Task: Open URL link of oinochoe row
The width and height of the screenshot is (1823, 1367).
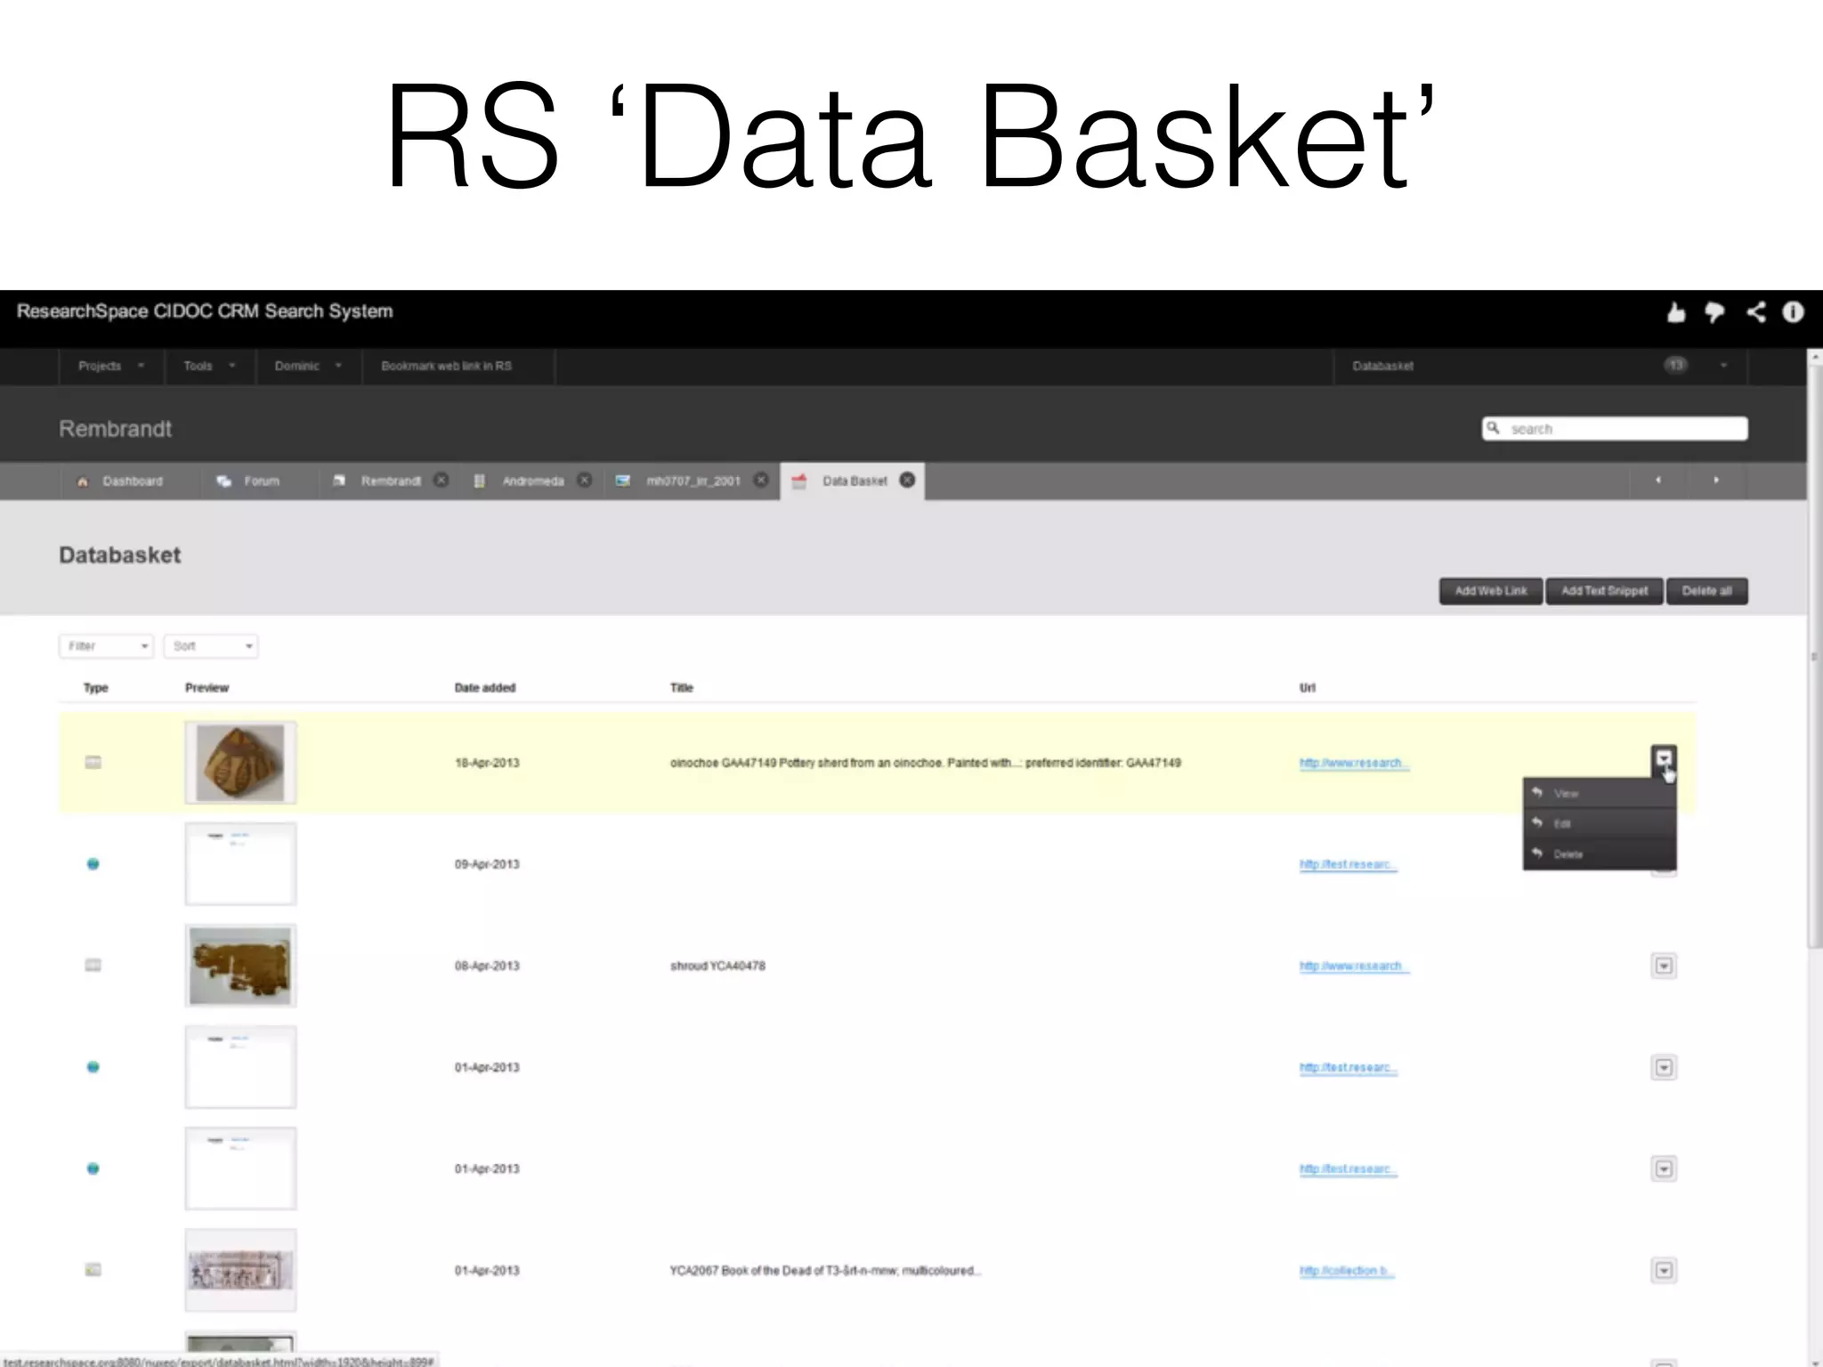Action: click(x=1354, y=763)
